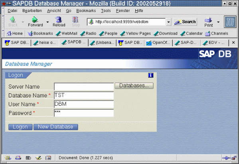Expand the Print options dropdown arrow
This screenshot has width=239, height=164.
coord(218,22)
